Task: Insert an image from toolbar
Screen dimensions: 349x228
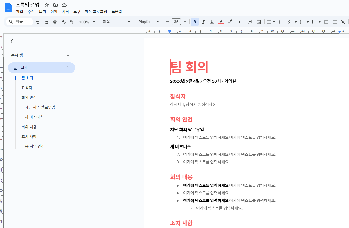Action: 259,22
